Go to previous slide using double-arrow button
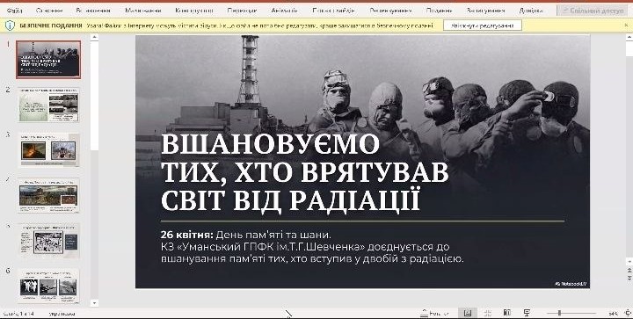 coord(629,271)
